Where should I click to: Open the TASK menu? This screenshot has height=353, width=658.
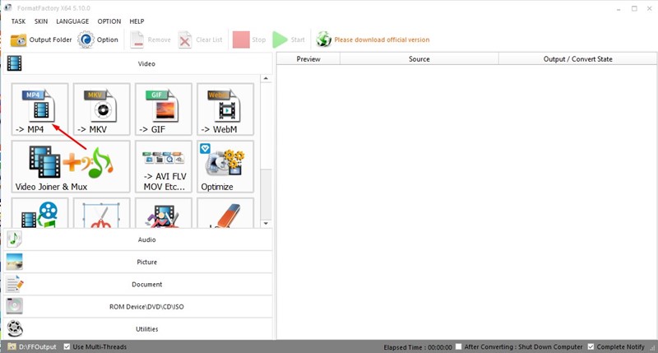[18, 21]
